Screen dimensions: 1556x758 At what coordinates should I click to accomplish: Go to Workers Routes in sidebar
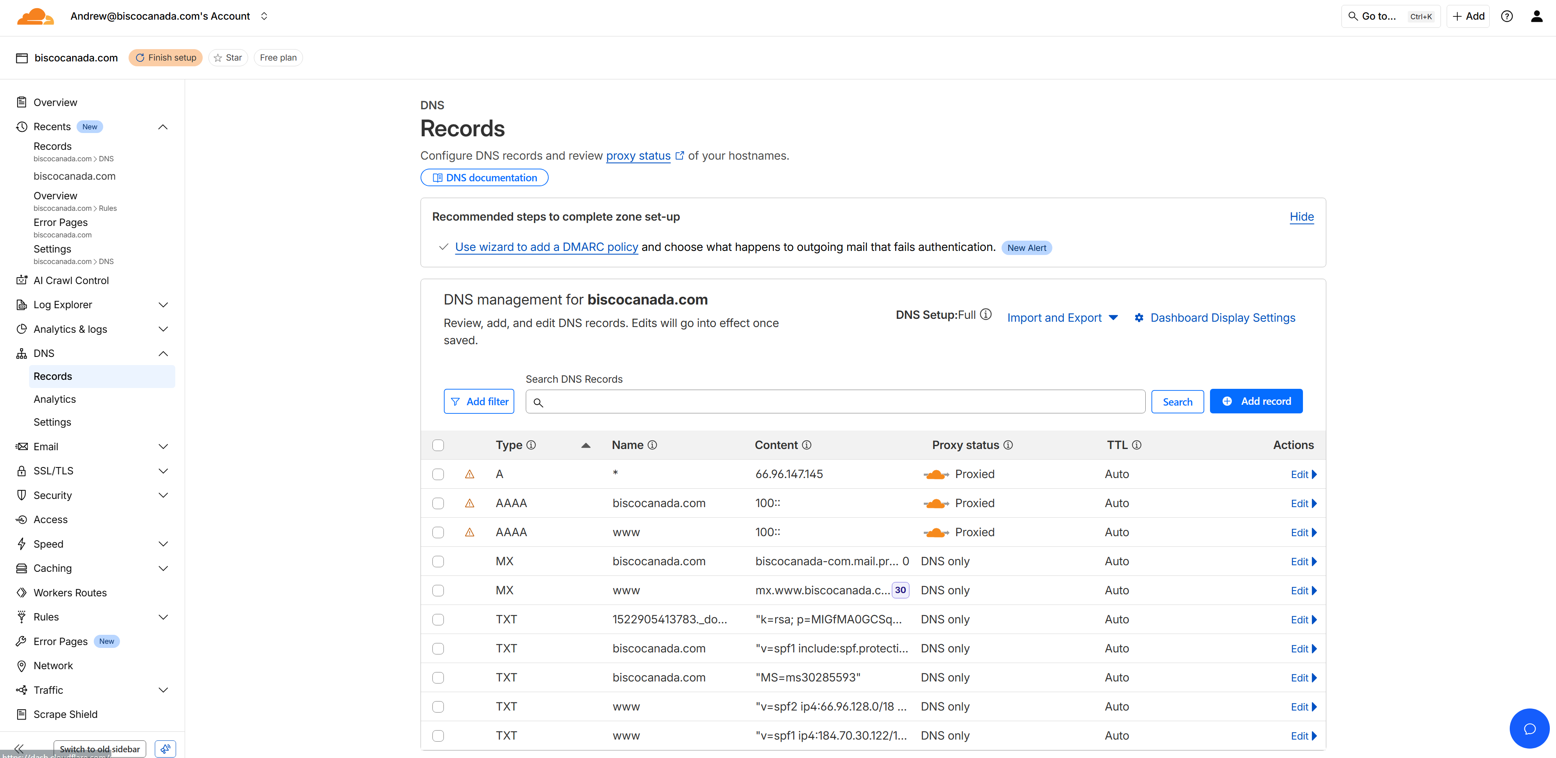tap(70, 593)
